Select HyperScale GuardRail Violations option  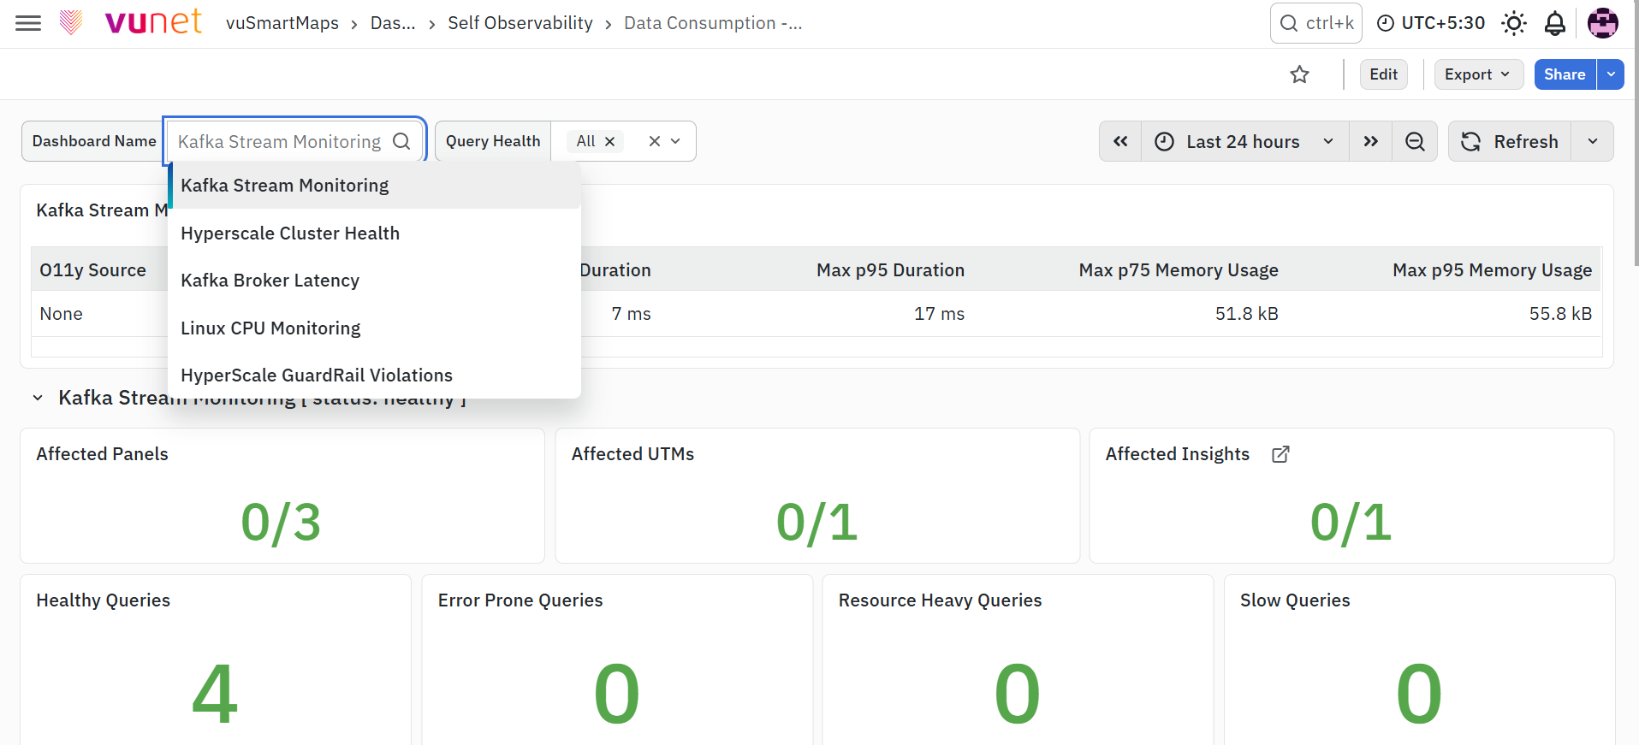pyautogui.click(x=375, y=375)
